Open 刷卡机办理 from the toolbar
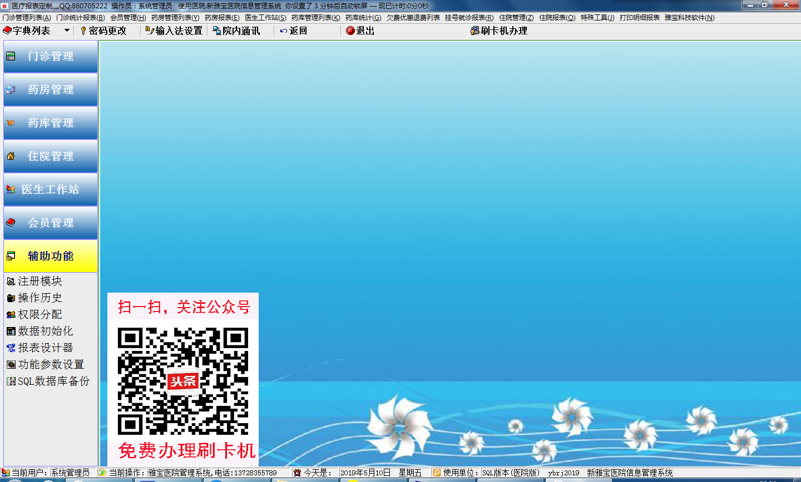Screen dimensions: 801x482 point(499,31)
